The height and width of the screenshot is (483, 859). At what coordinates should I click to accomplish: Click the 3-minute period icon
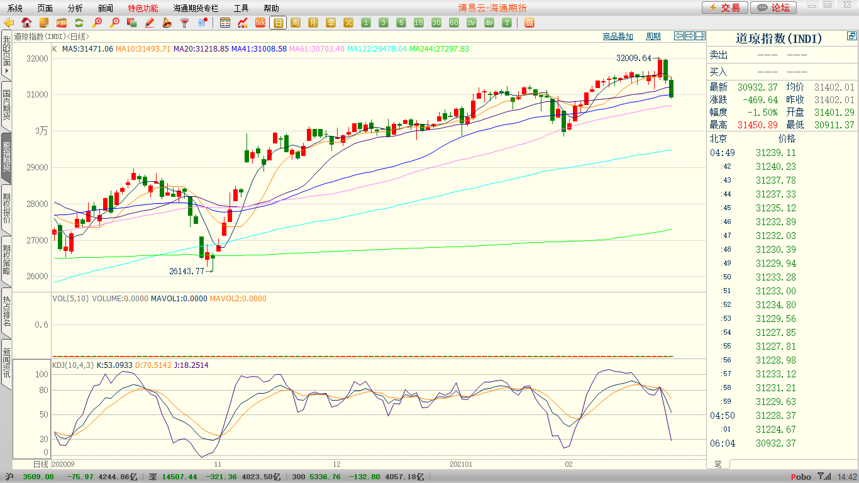click(384, 23)
